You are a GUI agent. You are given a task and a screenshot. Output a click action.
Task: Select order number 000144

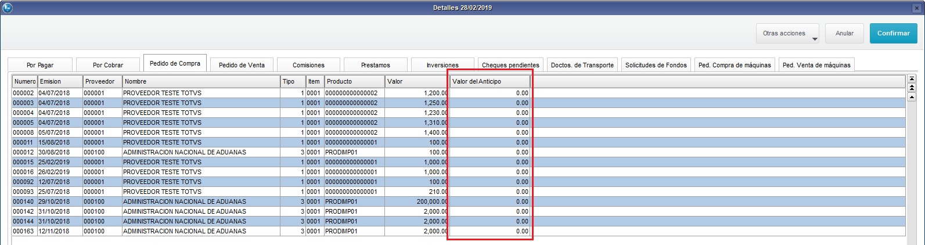pyautogui.click(x=24, y=221)
